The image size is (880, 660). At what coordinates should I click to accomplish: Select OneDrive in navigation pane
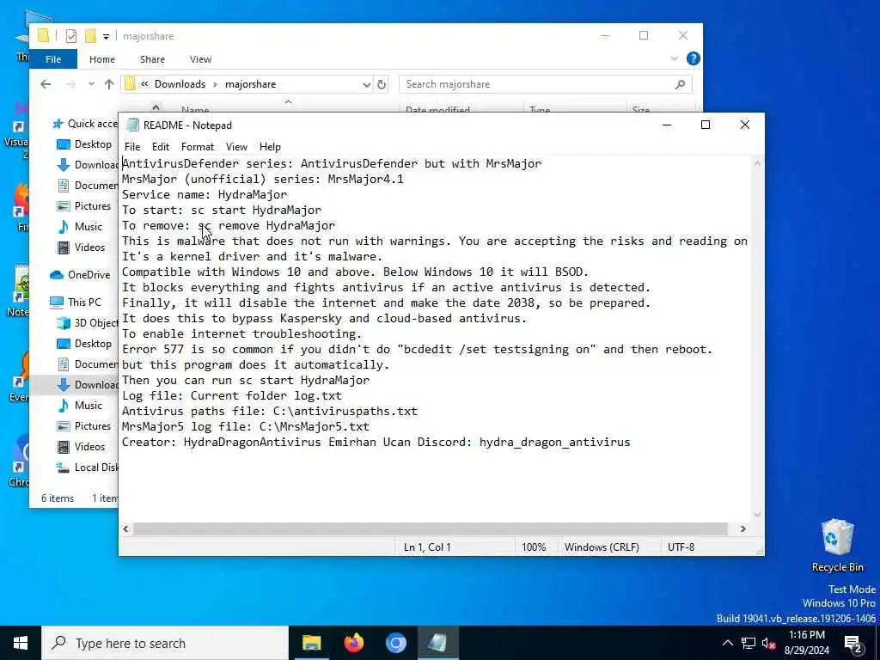80,275
